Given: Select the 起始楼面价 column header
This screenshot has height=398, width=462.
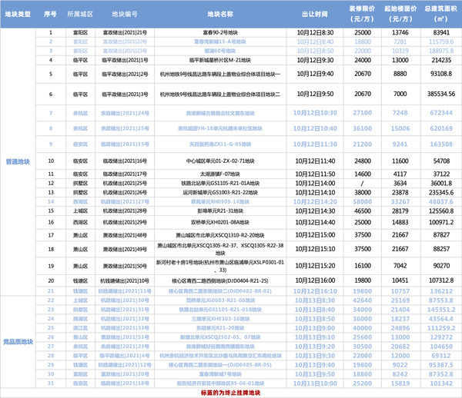Looking at the screenshot, I should click(400, 14).
